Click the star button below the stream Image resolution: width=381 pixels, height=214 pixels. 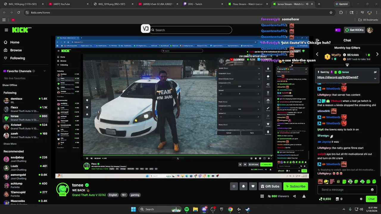coord(234,186)
